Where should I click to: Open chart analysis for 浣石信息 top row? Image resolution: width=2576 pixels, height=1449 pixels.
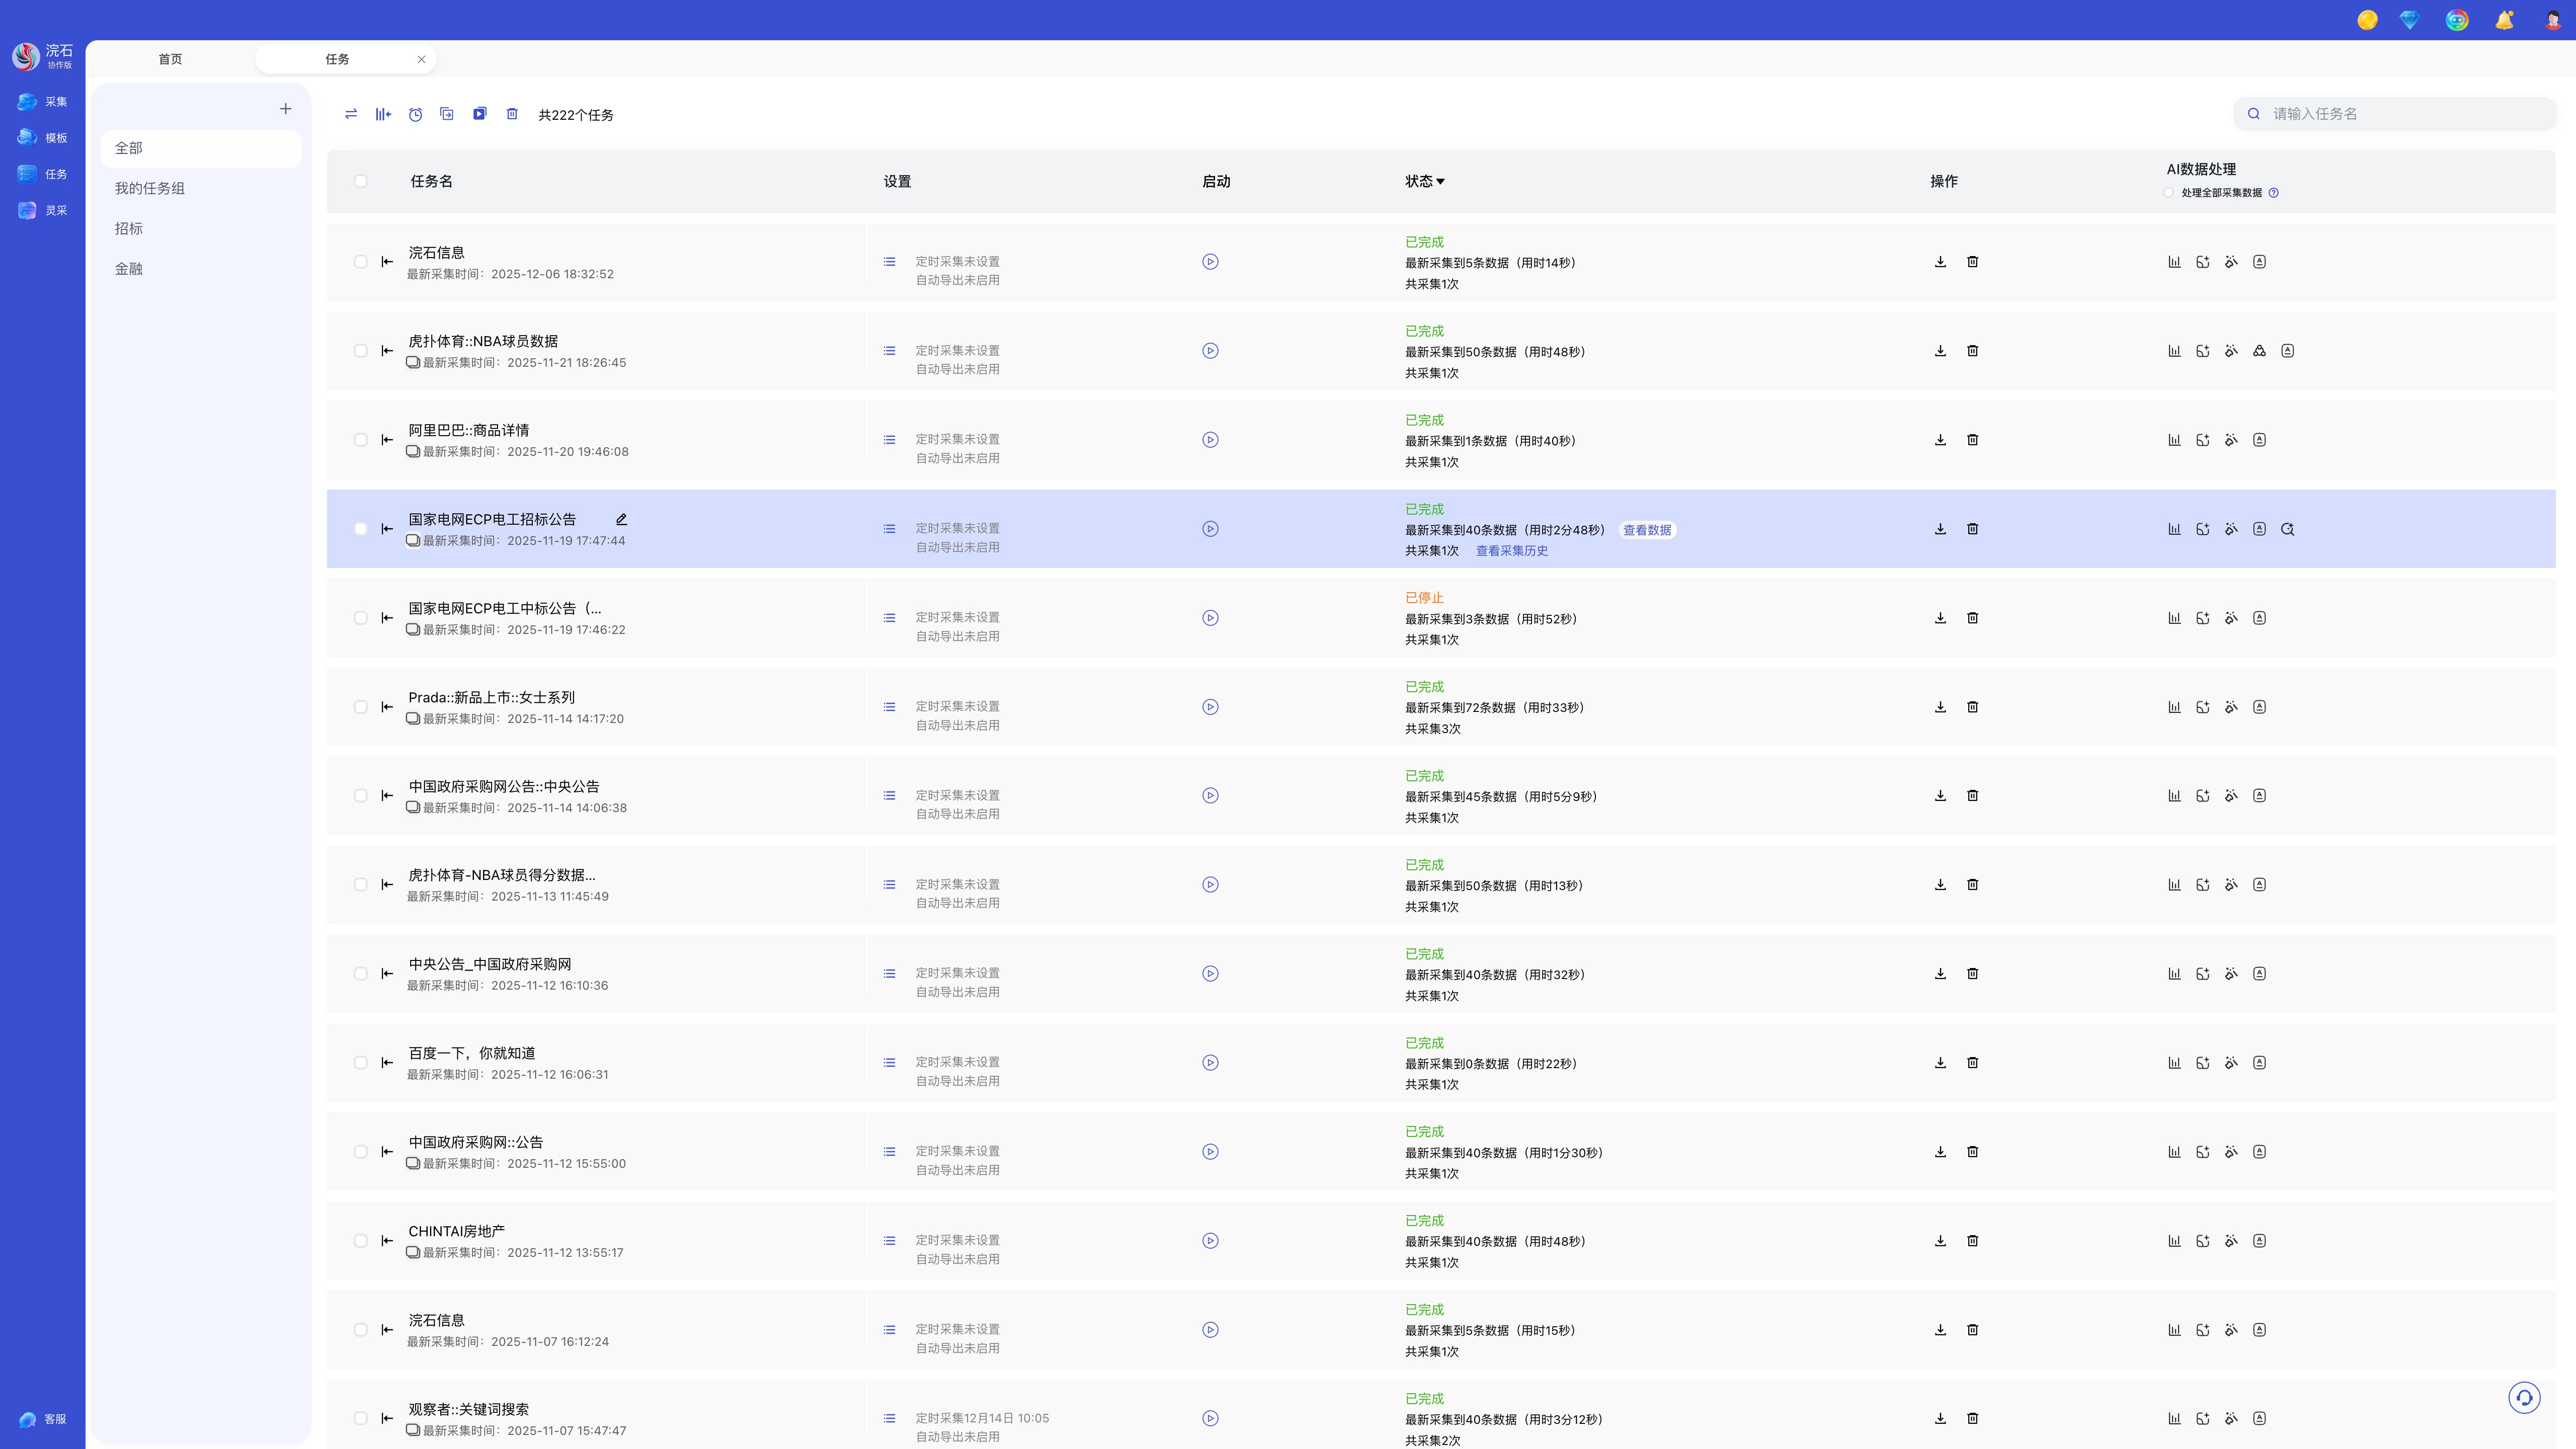[2174, 262]
